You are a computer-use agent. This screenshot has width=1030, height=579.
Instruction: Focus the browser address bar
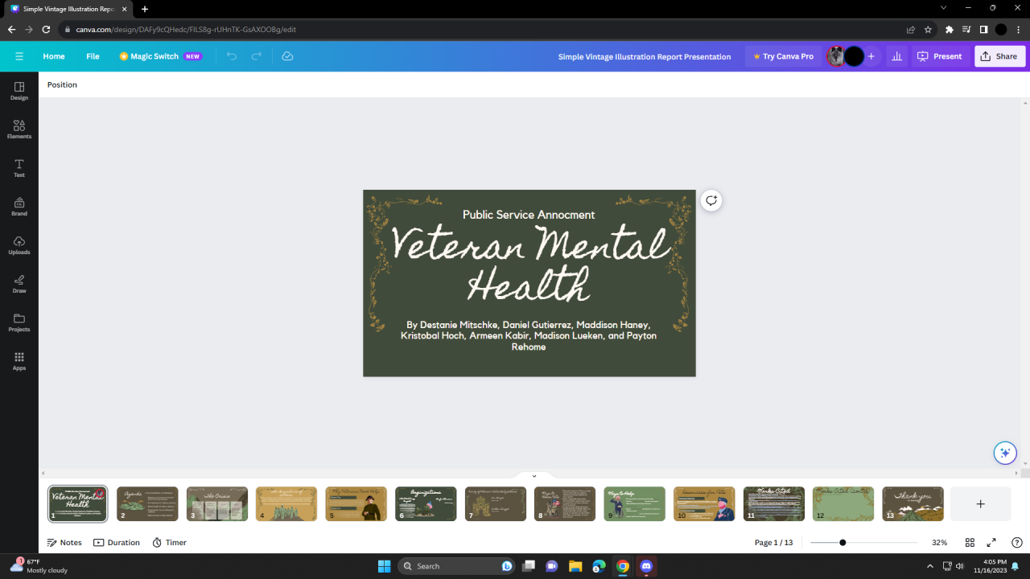pos(483,29)
